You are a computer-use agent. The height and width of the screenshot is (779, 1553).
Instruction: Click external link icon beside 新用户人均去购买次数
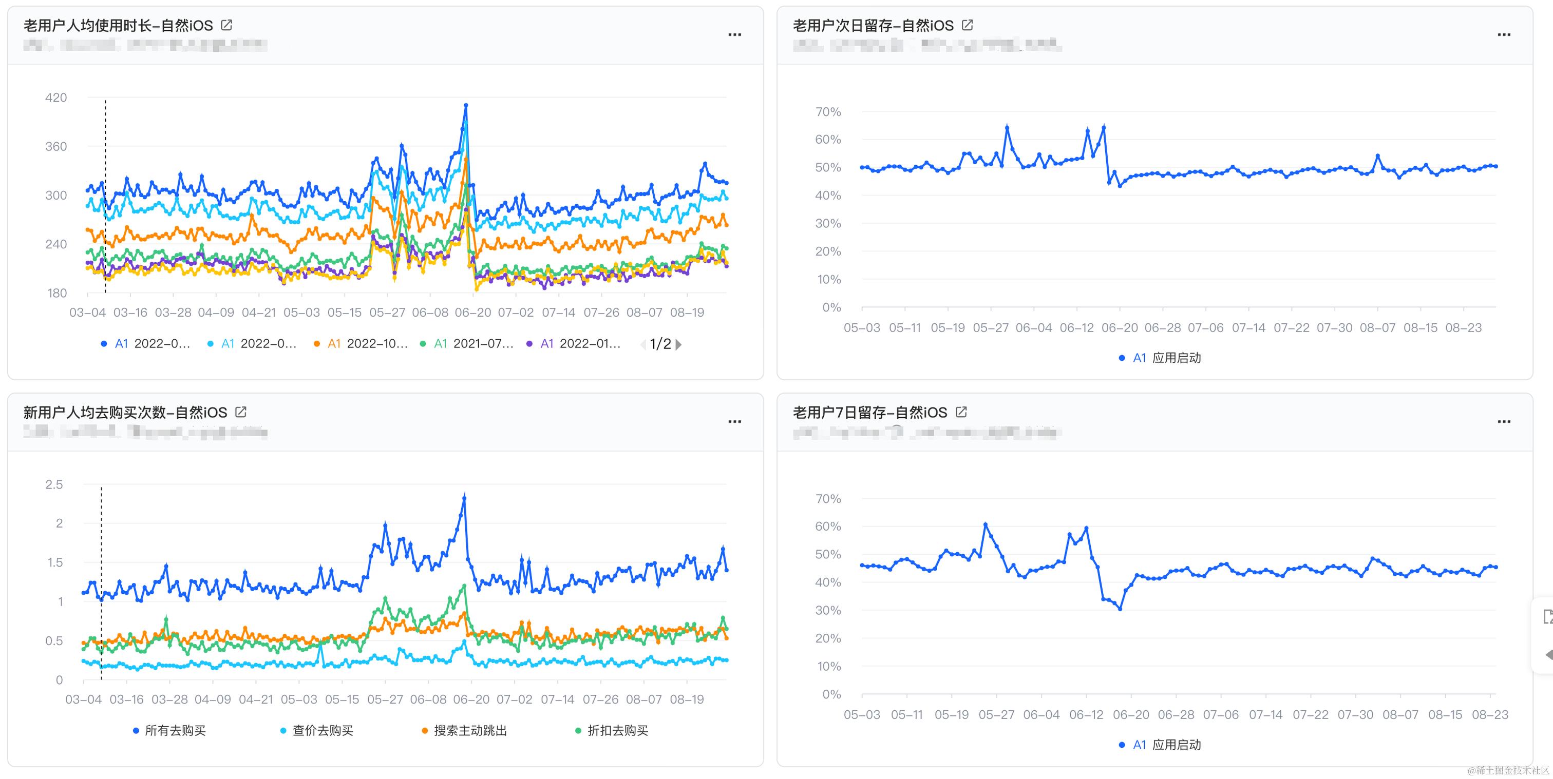(240, 412)
